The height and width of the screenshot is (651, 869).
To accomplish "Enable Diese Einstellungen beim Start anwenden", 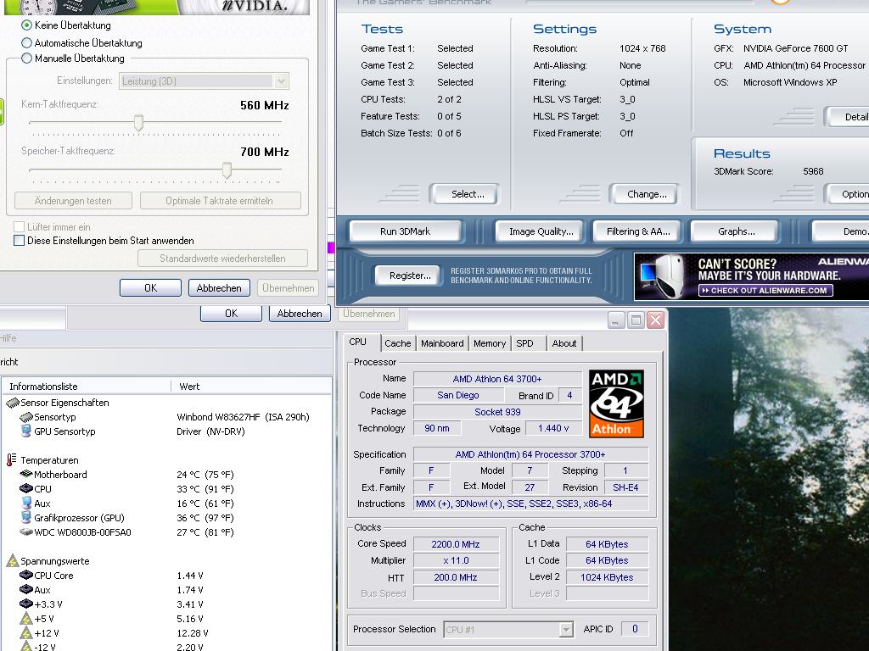I will (19, 241).
